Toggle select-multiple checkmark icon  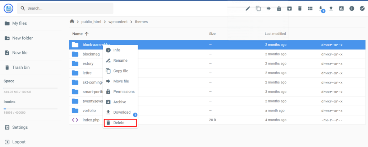pos(362,9)
